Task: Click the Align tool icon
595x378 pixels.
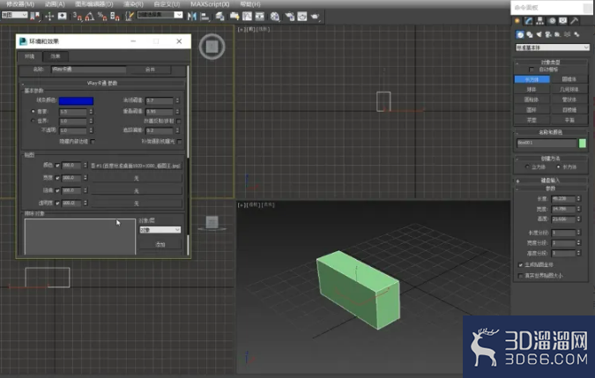Action: pyautogui.click(x=205, y=17)
